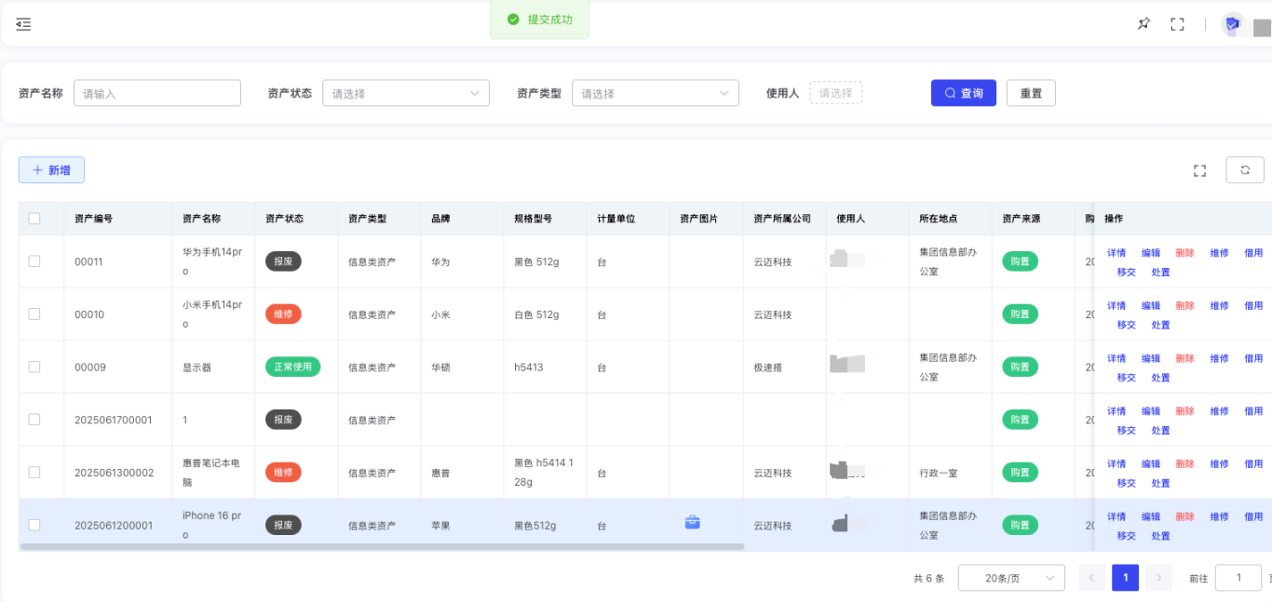
Task: Open the 使用人 selector
Action: [835, 93]
